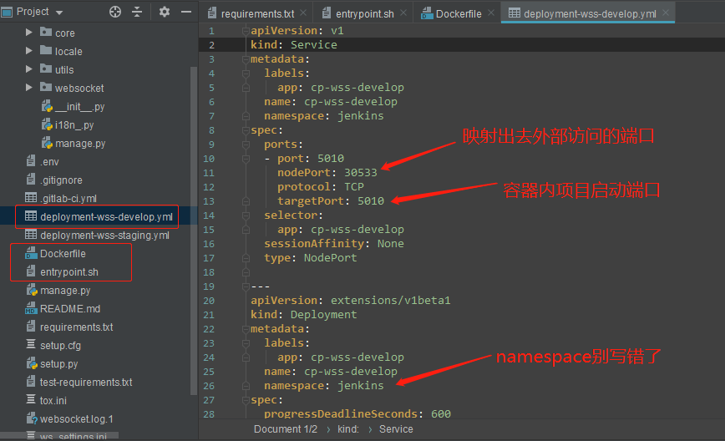The height and width of the screenshot is (441, 725).
Task: Close the entrypoint.sh tab
Action: 403,13
